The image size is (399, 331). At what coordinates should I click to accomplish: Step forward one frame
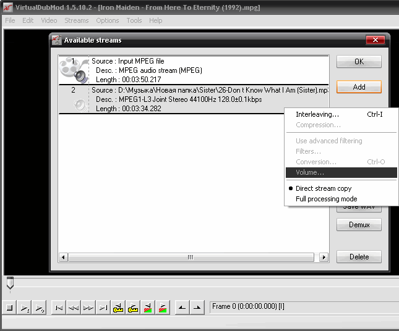point(88,308)
